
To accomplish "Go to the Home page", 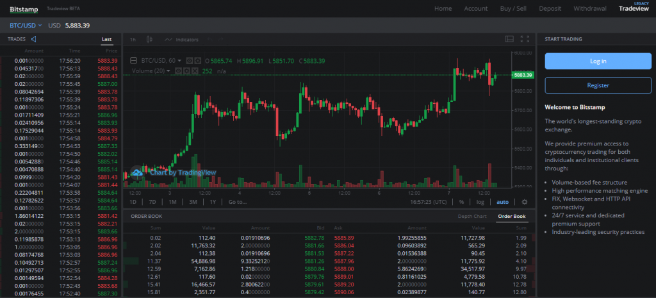I will coord(443,8).
